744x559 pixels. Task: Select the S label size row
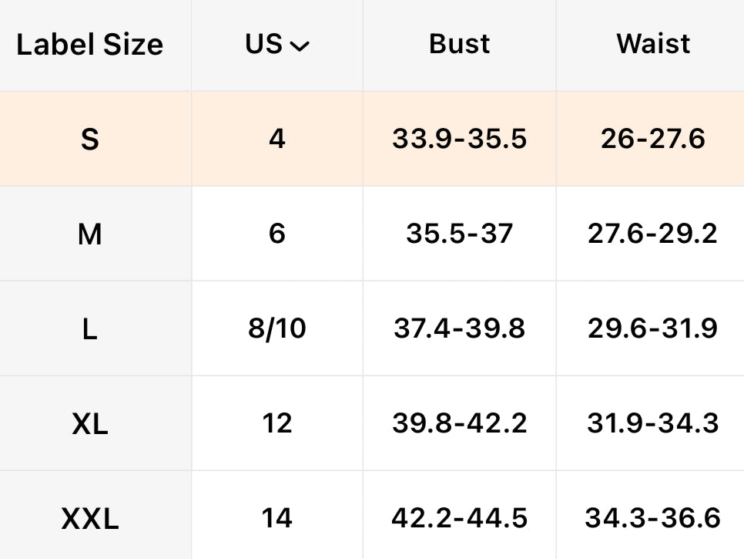[89, 140]
